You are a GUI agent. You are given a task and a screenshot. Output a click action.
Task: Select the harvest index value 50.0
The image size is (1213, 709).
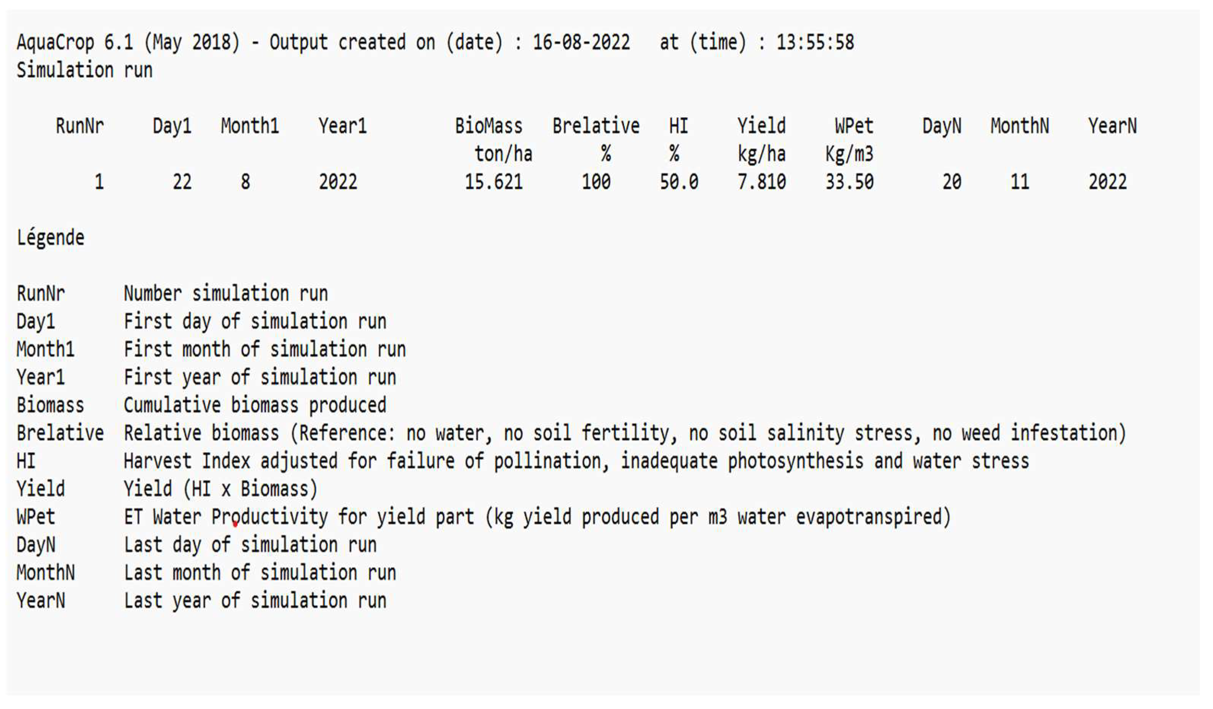pyautogui.click(x=679, y=182)
